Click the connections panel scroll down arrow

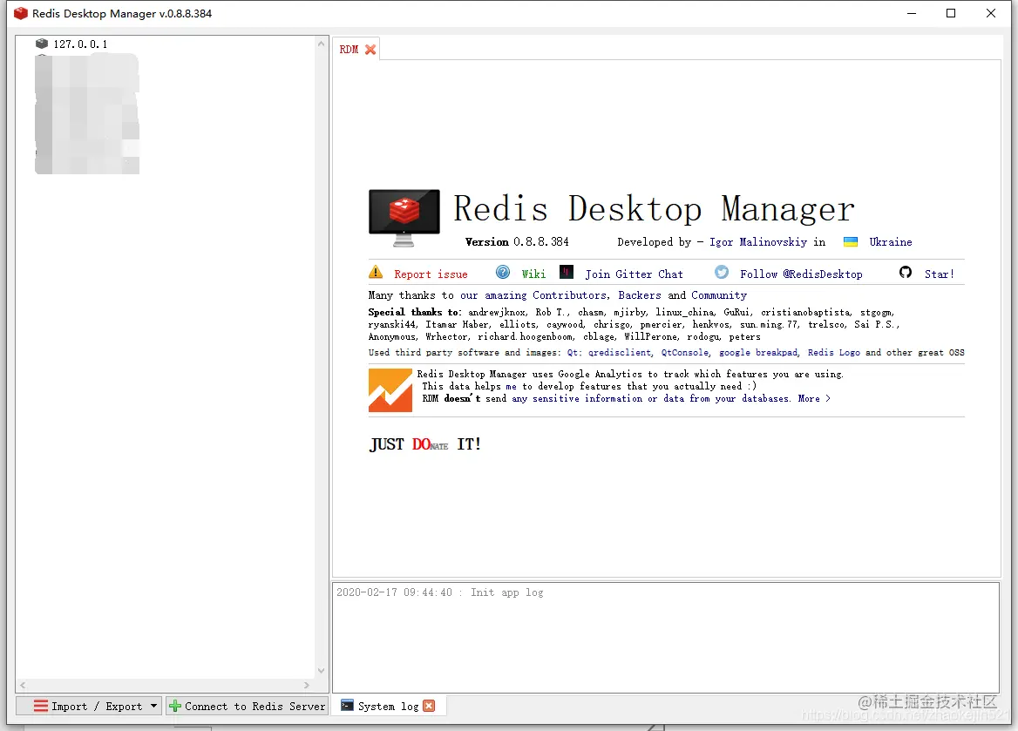click(321, 671)
